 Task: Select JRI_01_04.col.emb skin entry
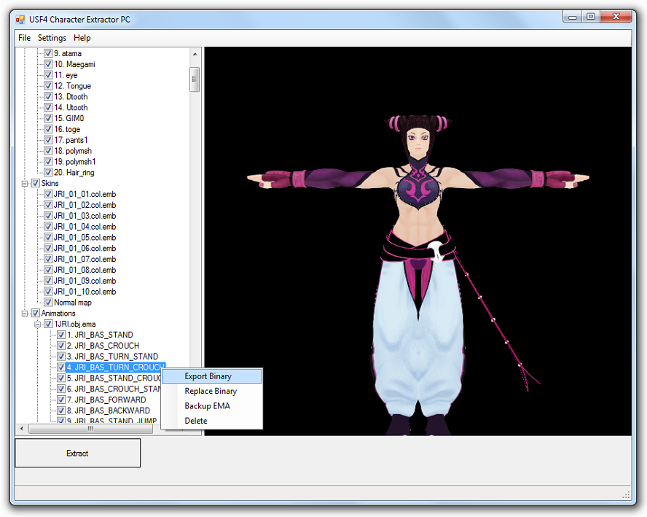coord(85,227)
